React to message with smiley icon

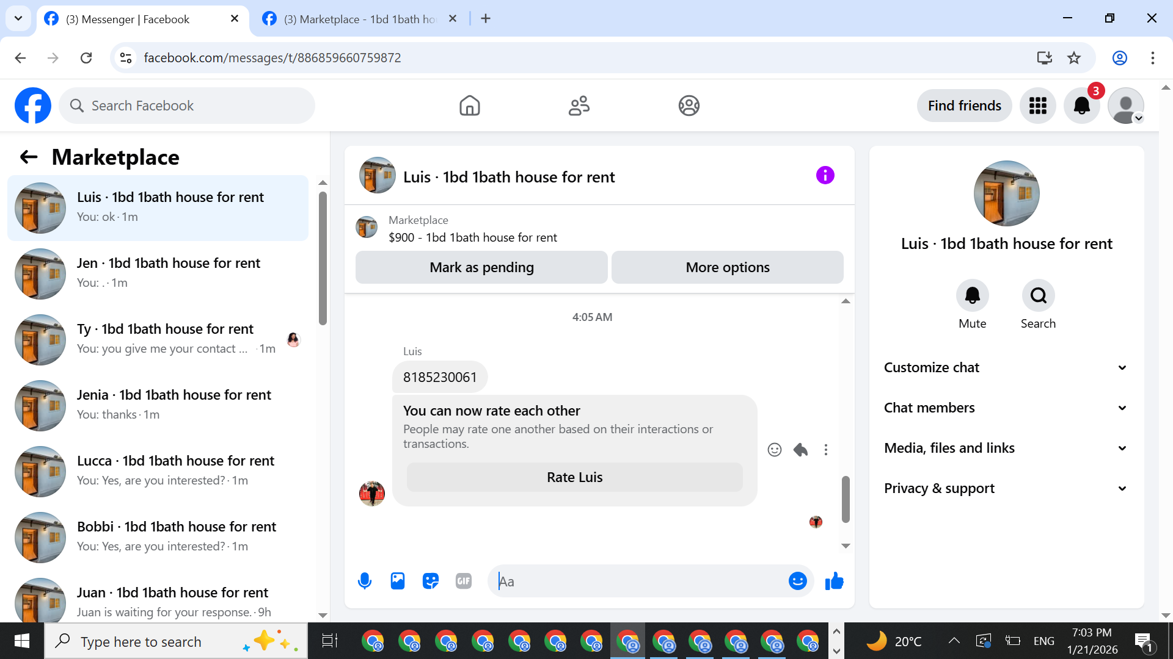point(774,450)
